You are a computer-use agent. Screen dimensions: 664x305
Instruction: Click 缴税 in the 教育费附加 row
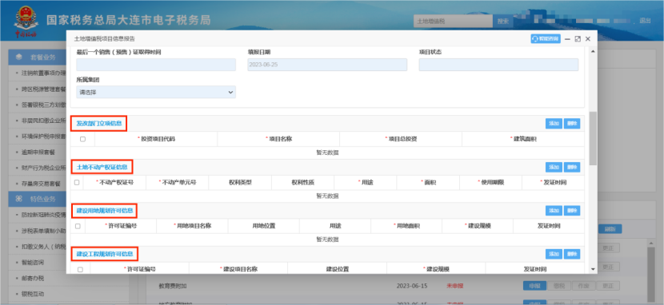click(x=558, y=286)
